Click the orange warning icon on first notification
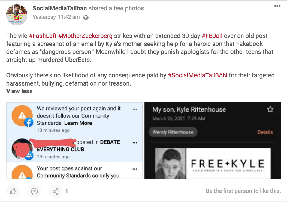Viewport: 287px width, 207px height. point(21,115)
